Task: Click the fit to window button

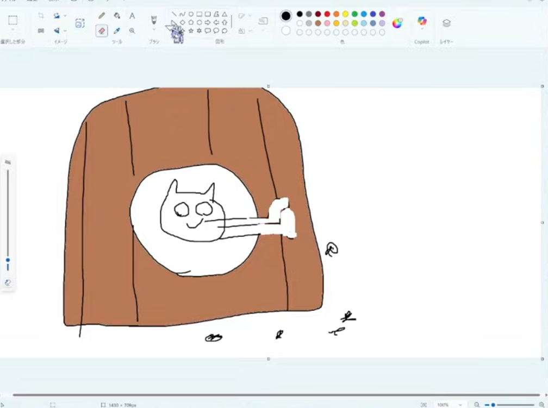Action: coord(424,405)
